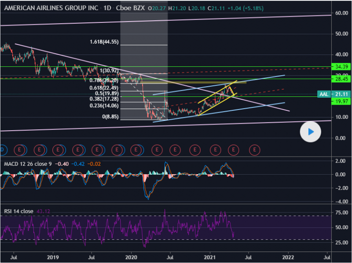Click the green 19.97 price label
The height and width of the screenshot is (263, 352).
(x=342, y=102)
